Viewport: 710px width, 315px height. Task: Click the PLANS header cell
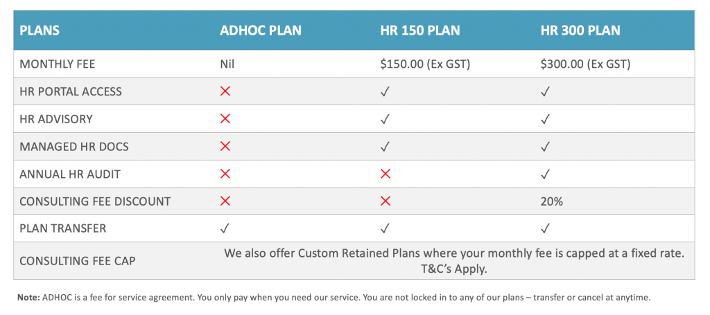click(x=40, y=30)
